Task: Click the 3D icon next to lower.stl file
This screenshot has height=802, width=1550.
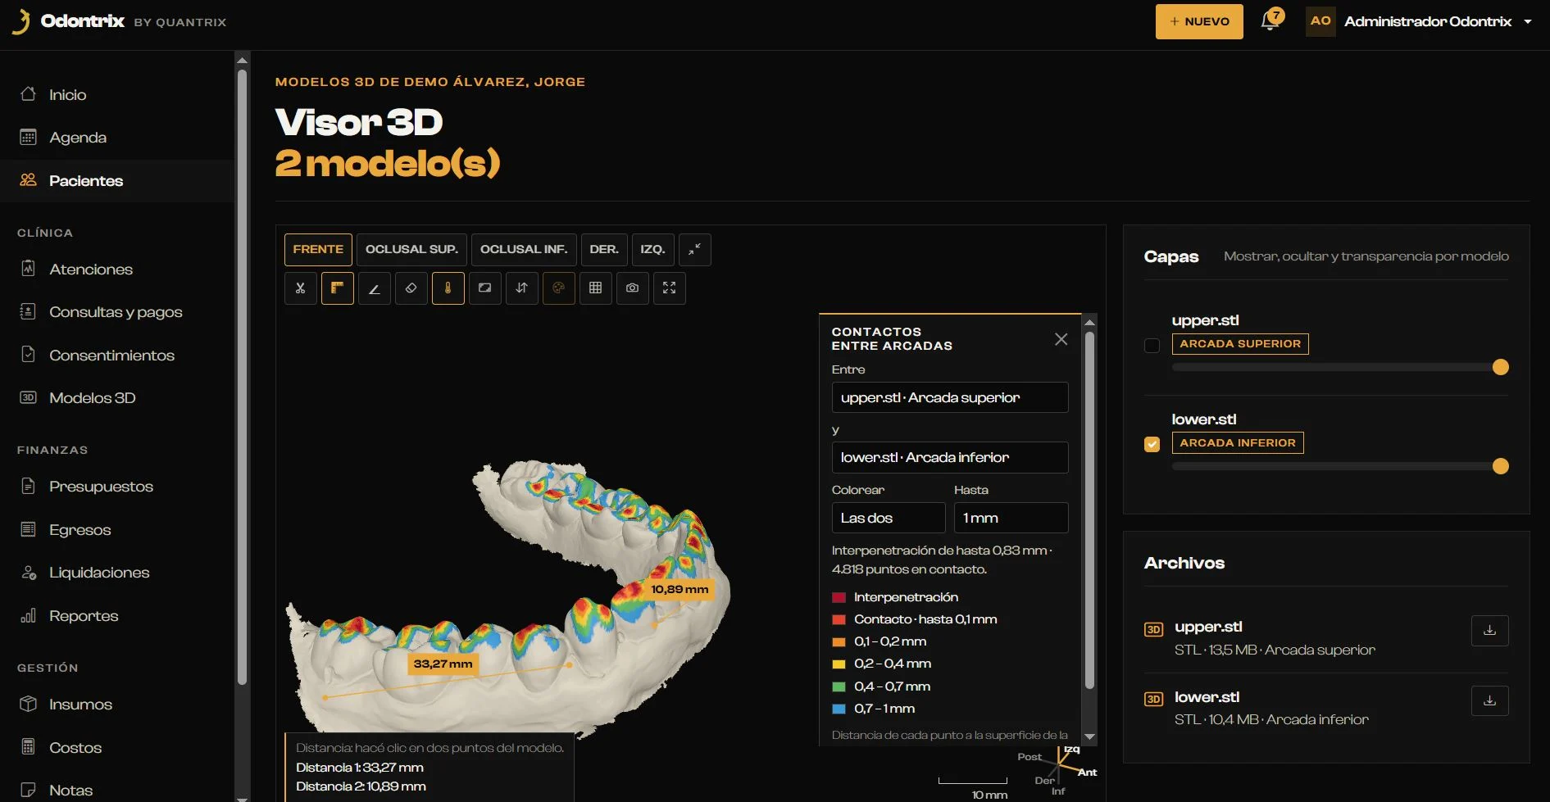Action: pyautogui.click(x=1153, y=700)
